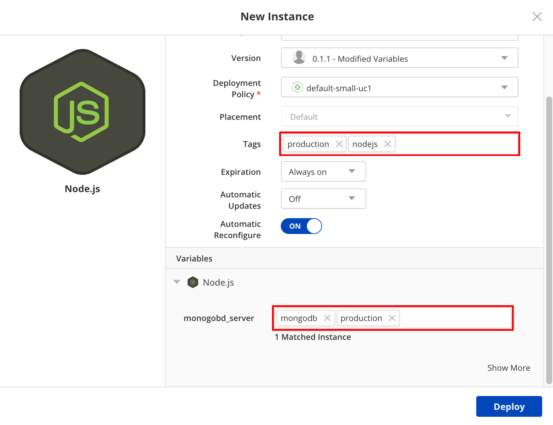Screen dimensions: 553x425
Task: Click the Deploy button
Action: 509,407
